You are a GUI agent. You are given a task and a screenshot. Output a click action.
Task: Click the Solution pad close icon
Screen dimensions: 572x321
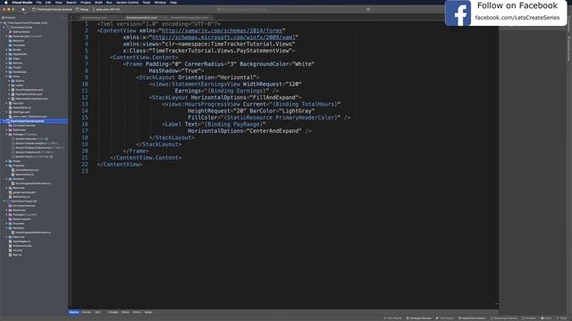click(x=65, y=18)
